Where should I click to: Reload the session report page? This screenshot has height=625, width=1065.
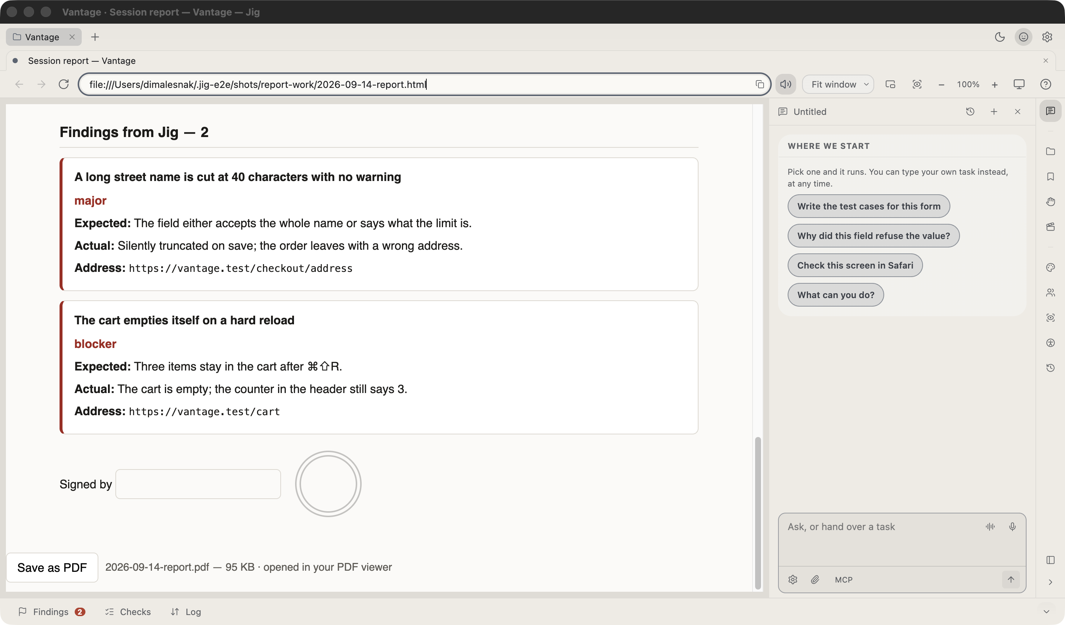click(x=64, y=85)
